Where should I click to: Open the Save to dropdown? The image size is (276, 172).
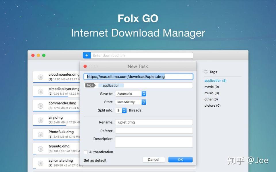pos(130,93)
